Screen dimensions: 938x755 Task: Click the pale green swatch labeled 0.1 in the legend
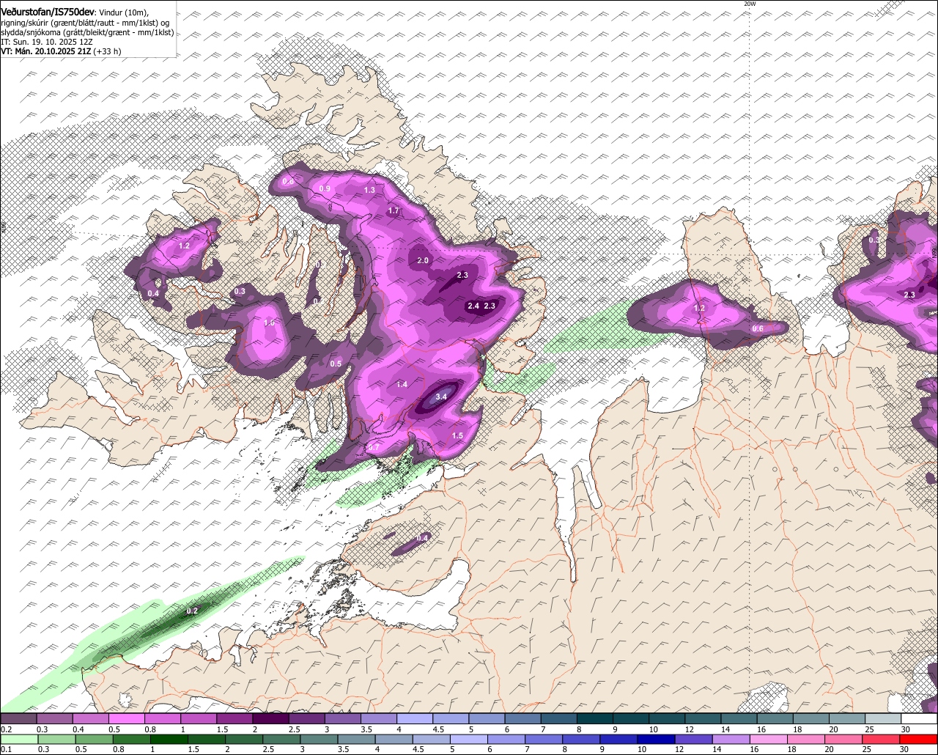click(x=18, y=738)
